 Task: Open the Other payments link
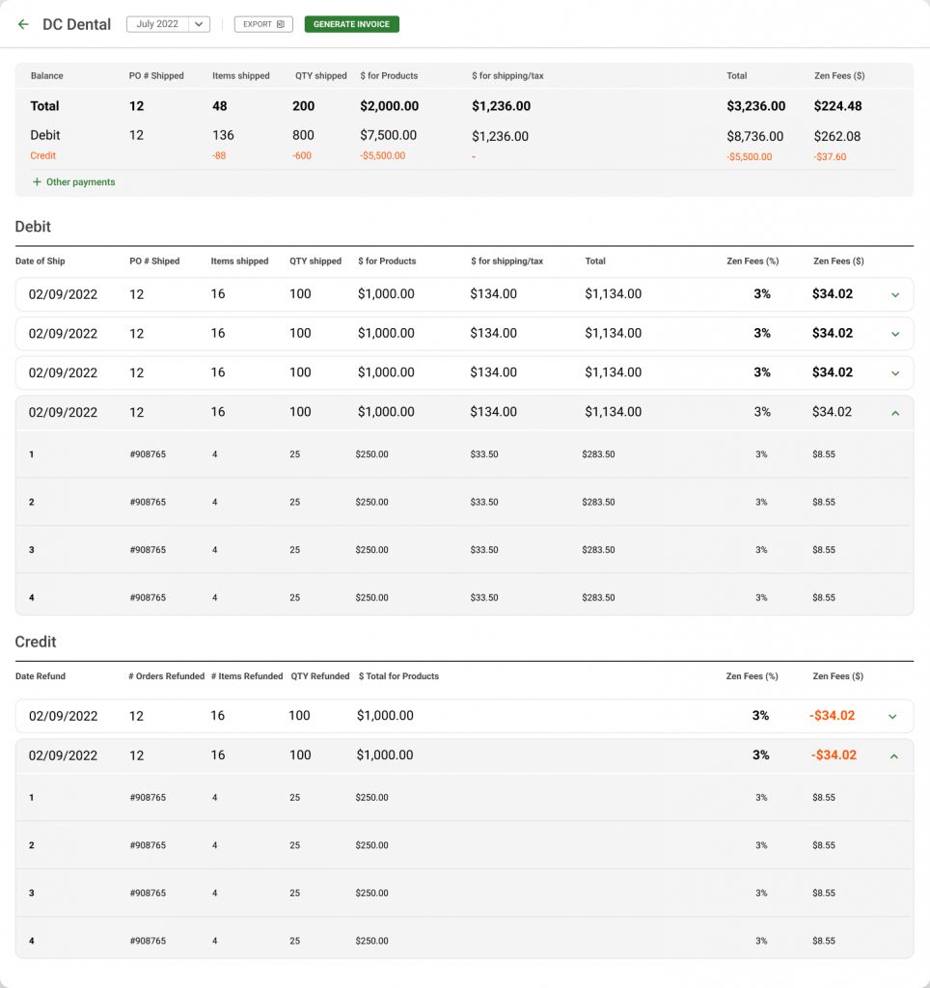(80, 182)
